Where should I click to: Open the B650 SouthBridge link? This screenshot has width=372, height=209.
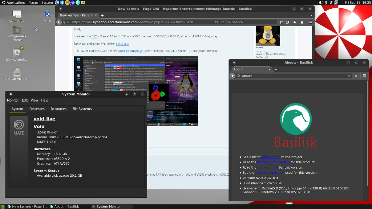tap(130, 51)
